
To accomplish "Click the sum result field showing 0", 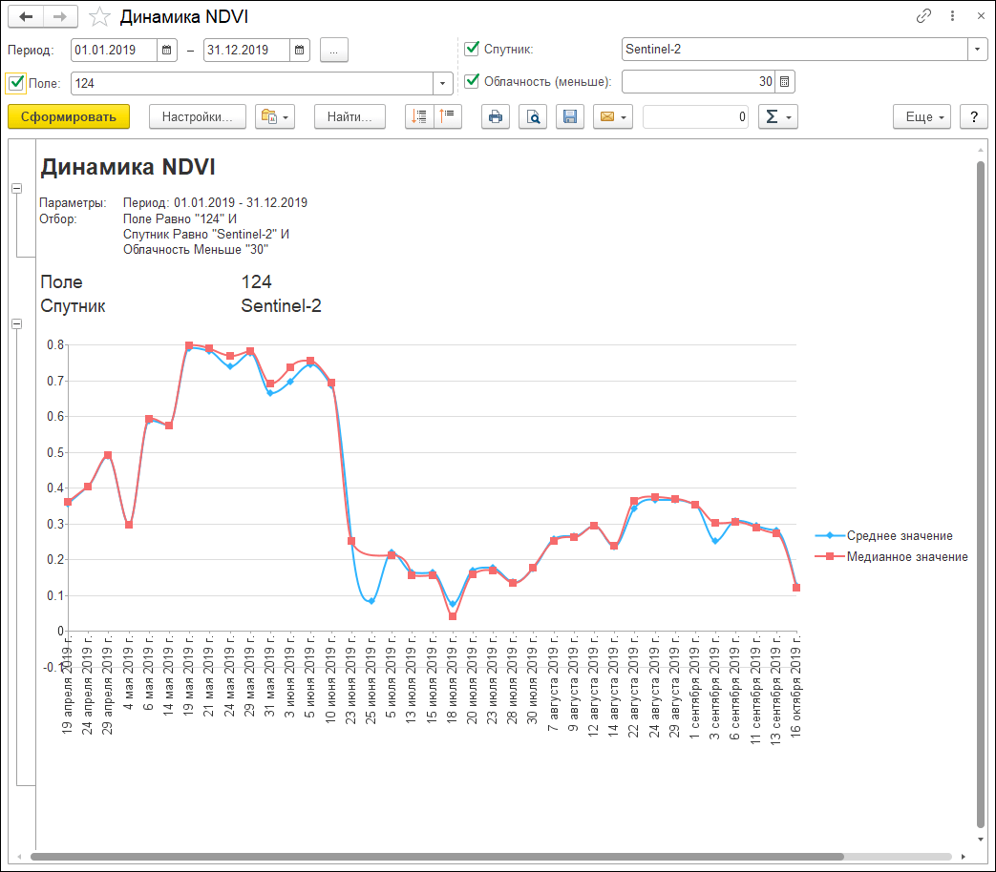I will coord(696,116).
